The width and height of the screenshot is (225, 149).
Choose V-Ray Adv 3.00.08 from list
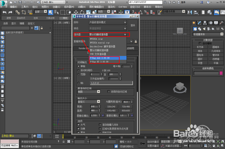tap(108, 58)
